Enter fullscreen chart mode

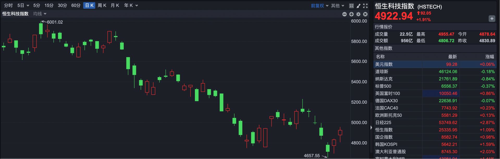click(365, 6)
